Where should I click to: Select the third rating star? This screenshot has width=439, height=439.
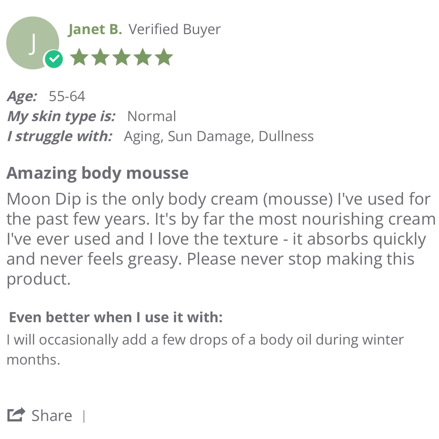click(x=122, y=57)
